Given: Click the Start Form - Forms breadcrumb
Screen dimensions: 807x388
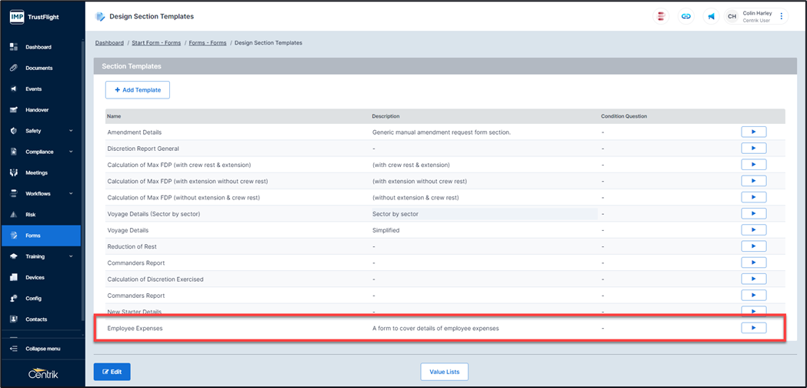Looking at the screenshot, I should 156,43.
